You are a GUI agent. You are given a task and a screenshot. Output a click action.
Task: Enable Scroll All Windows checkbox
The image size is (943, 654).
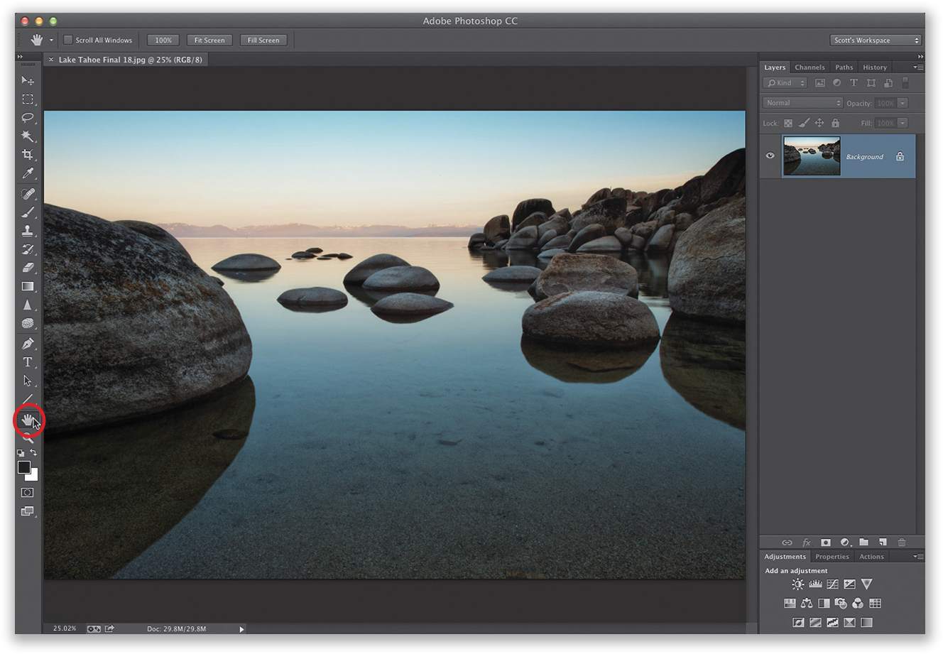(68, 40)
